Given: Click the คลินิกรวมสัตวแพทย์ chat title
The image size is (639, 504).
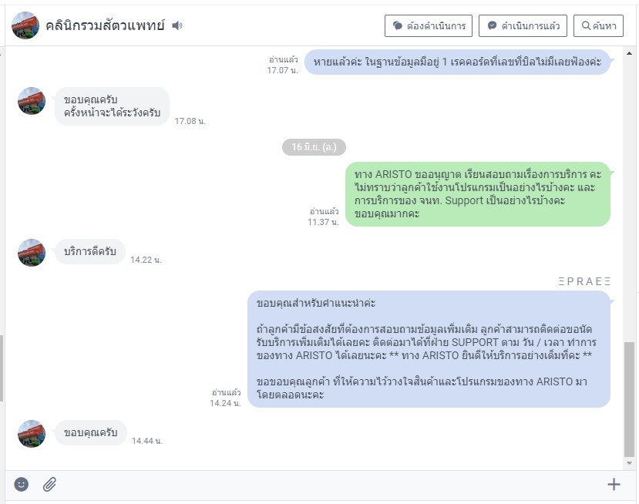Looking at the screenshot, I should coord(105,25).
